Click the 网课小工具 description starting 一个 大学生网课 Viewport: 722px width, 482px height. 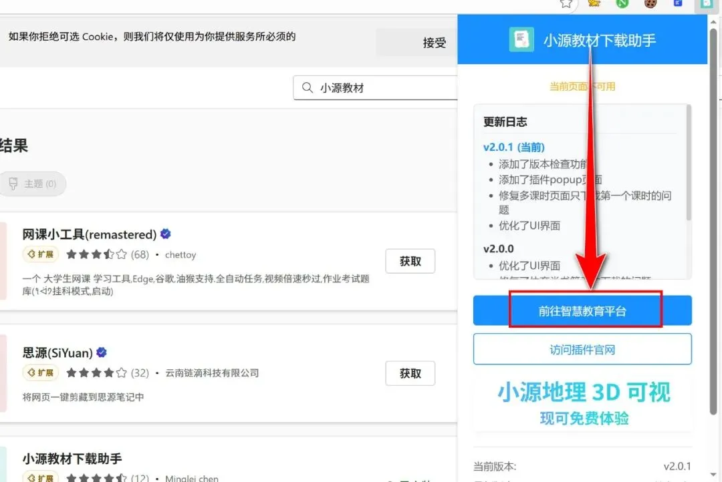(x=196, y=284)
